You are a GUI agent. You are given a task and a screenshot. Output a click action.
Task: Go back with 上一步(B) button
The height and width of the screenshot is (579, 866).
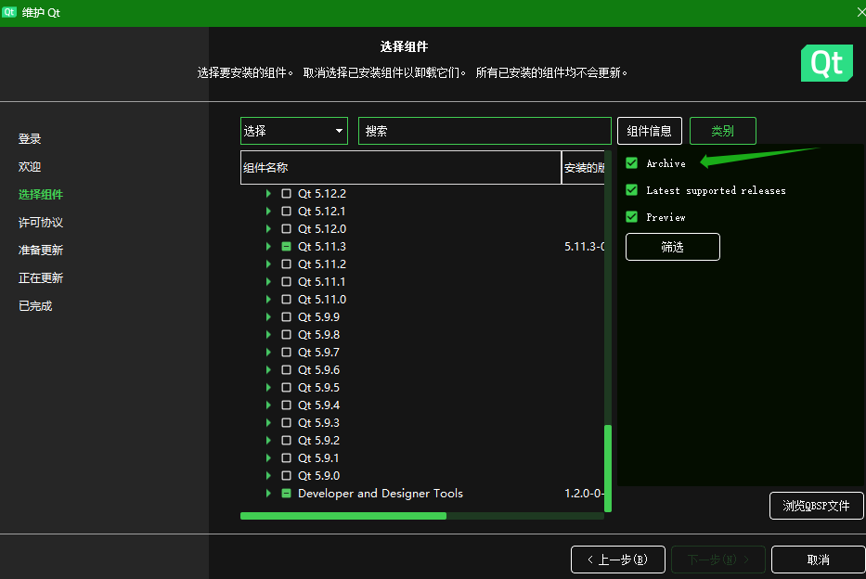(618, 560)
